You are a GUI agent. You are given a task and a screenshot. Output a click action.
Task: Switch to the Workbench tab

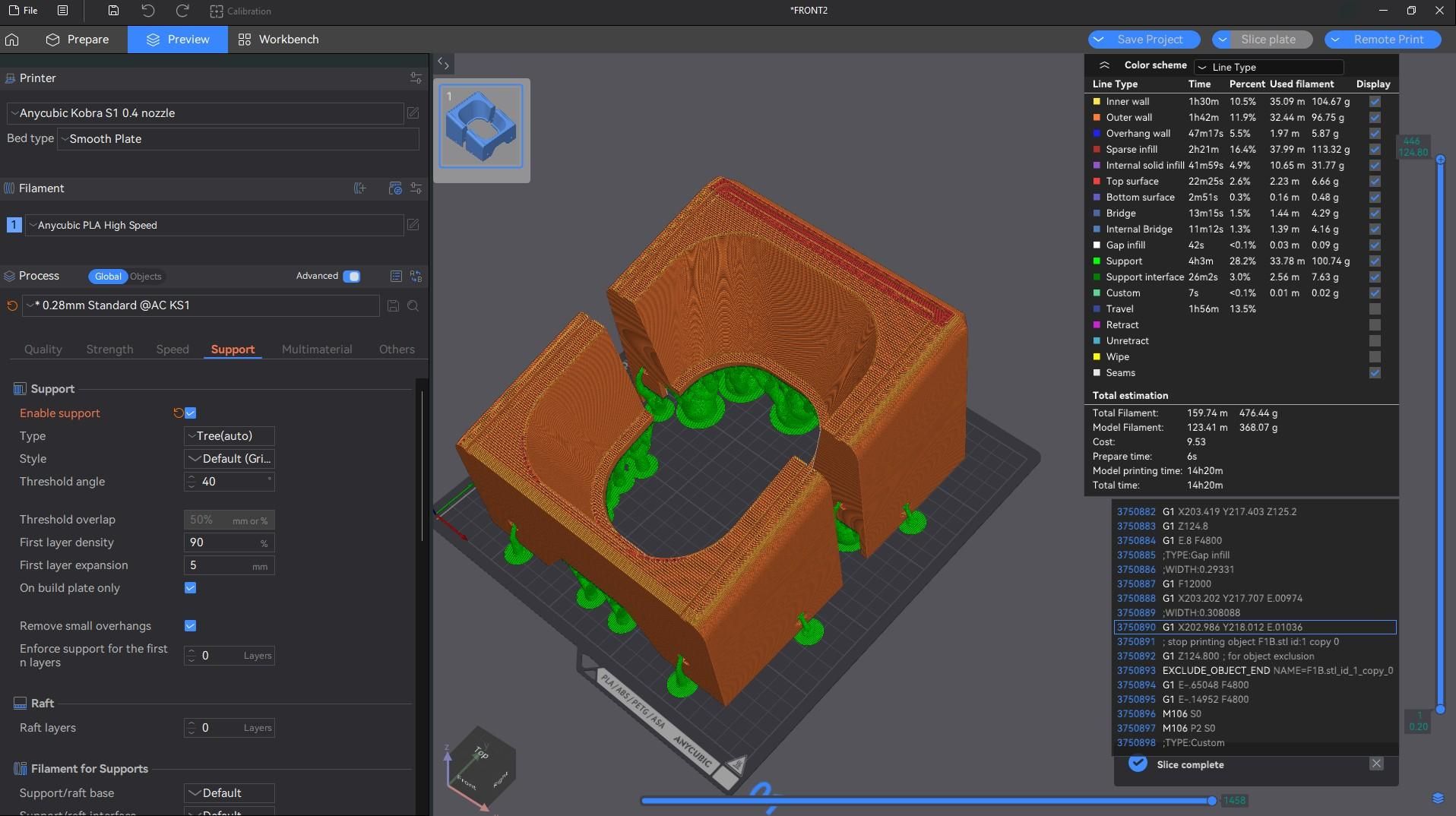click(278, 40)
